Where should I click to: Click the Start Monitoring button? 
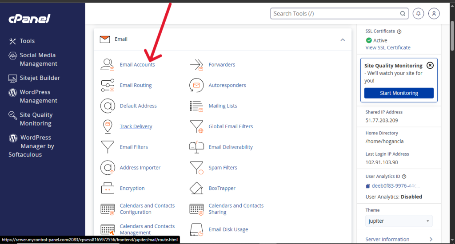click(399, 93)
